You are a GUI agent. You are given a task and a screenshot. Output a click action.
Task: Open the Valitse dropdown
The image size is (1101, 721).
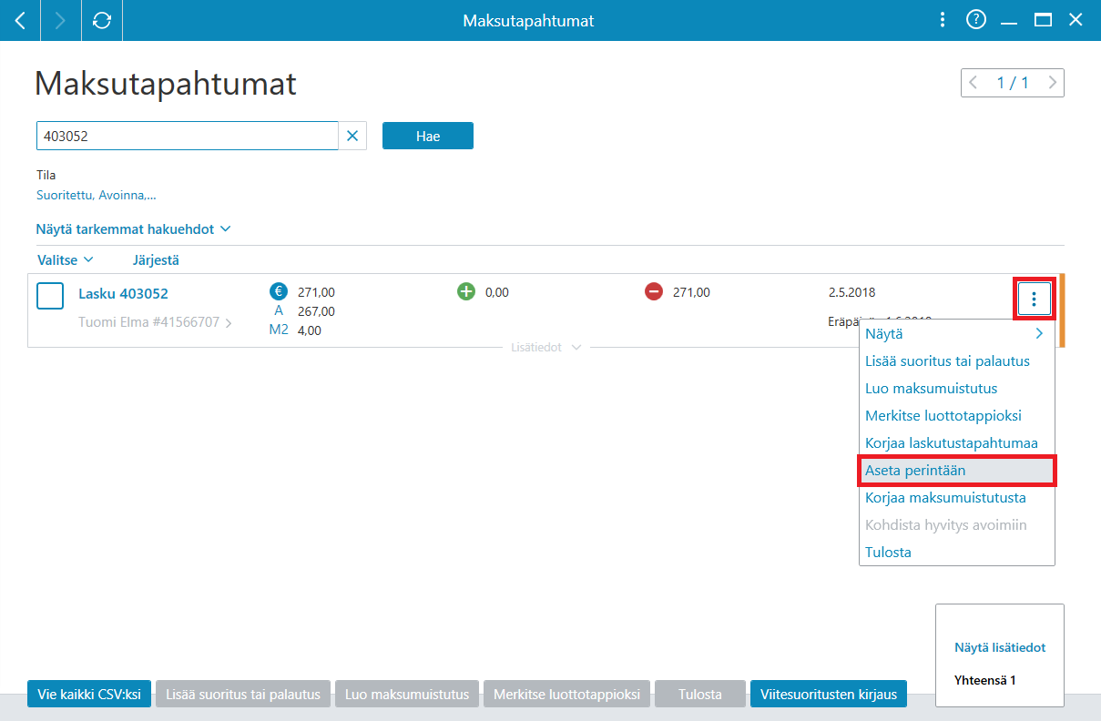click(x=66, y=259)
